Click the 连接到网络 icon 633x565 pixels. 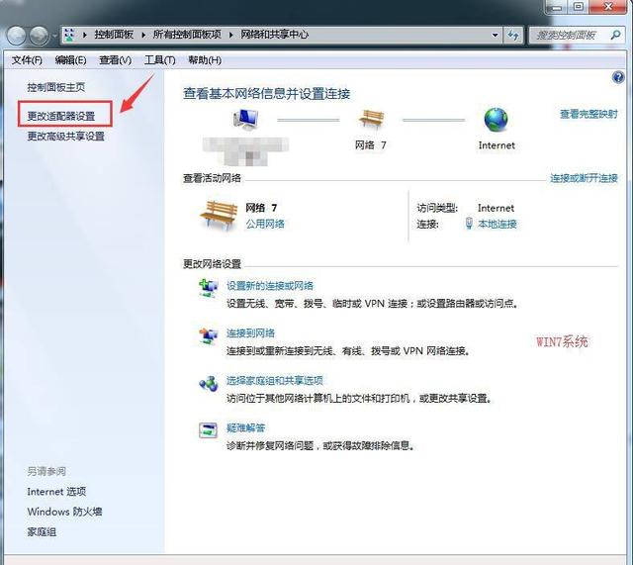(209, 336)
